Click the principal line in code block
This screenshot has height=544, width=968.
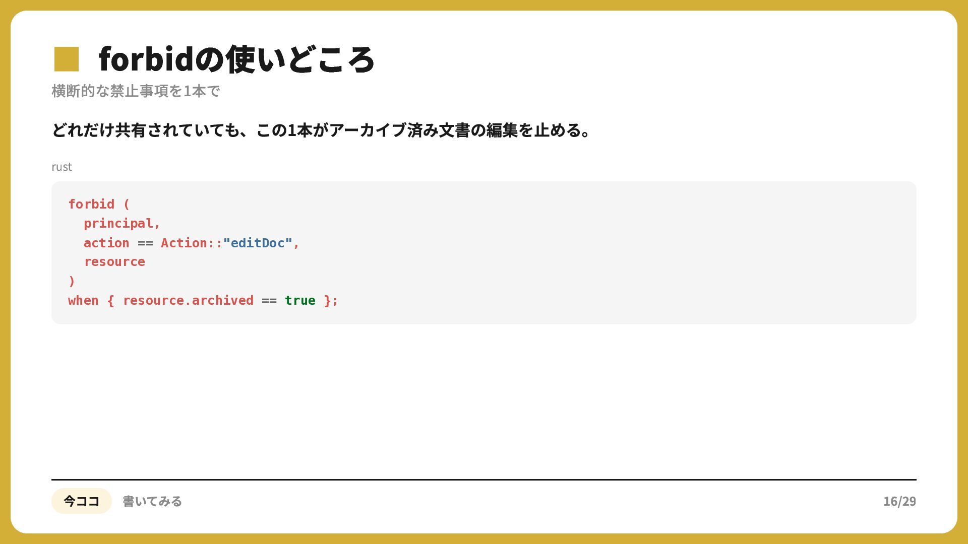(x=122, y=223)
